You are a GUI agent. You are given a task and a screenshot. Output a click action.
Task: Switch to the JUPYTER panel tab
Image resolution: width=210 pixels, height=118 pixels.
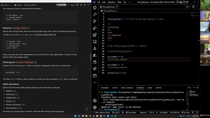coord(158,88)
